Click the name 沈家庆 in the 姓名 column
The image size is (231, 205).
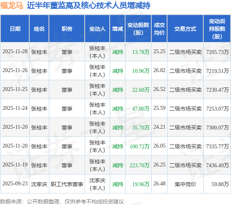[x=39, y=184]
